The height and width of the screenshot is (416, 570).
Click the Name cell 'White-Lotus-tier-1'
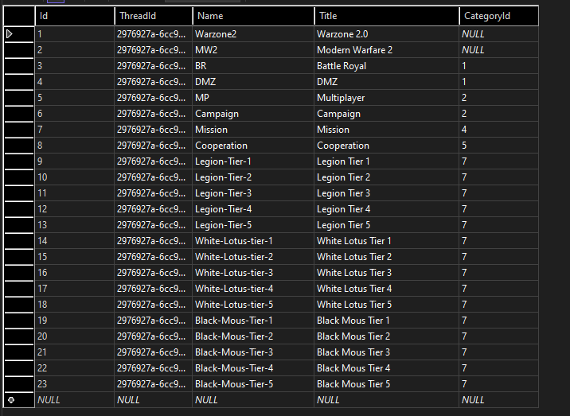pyautogui.click(x=253, y=241)
